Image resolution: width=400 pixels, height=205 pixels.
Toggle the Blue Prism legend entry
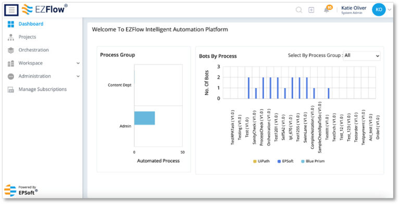[x=312, y=161]
